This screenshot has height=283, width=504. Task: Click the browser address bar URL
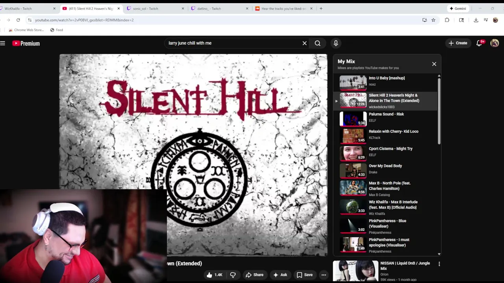coord(84,20)
